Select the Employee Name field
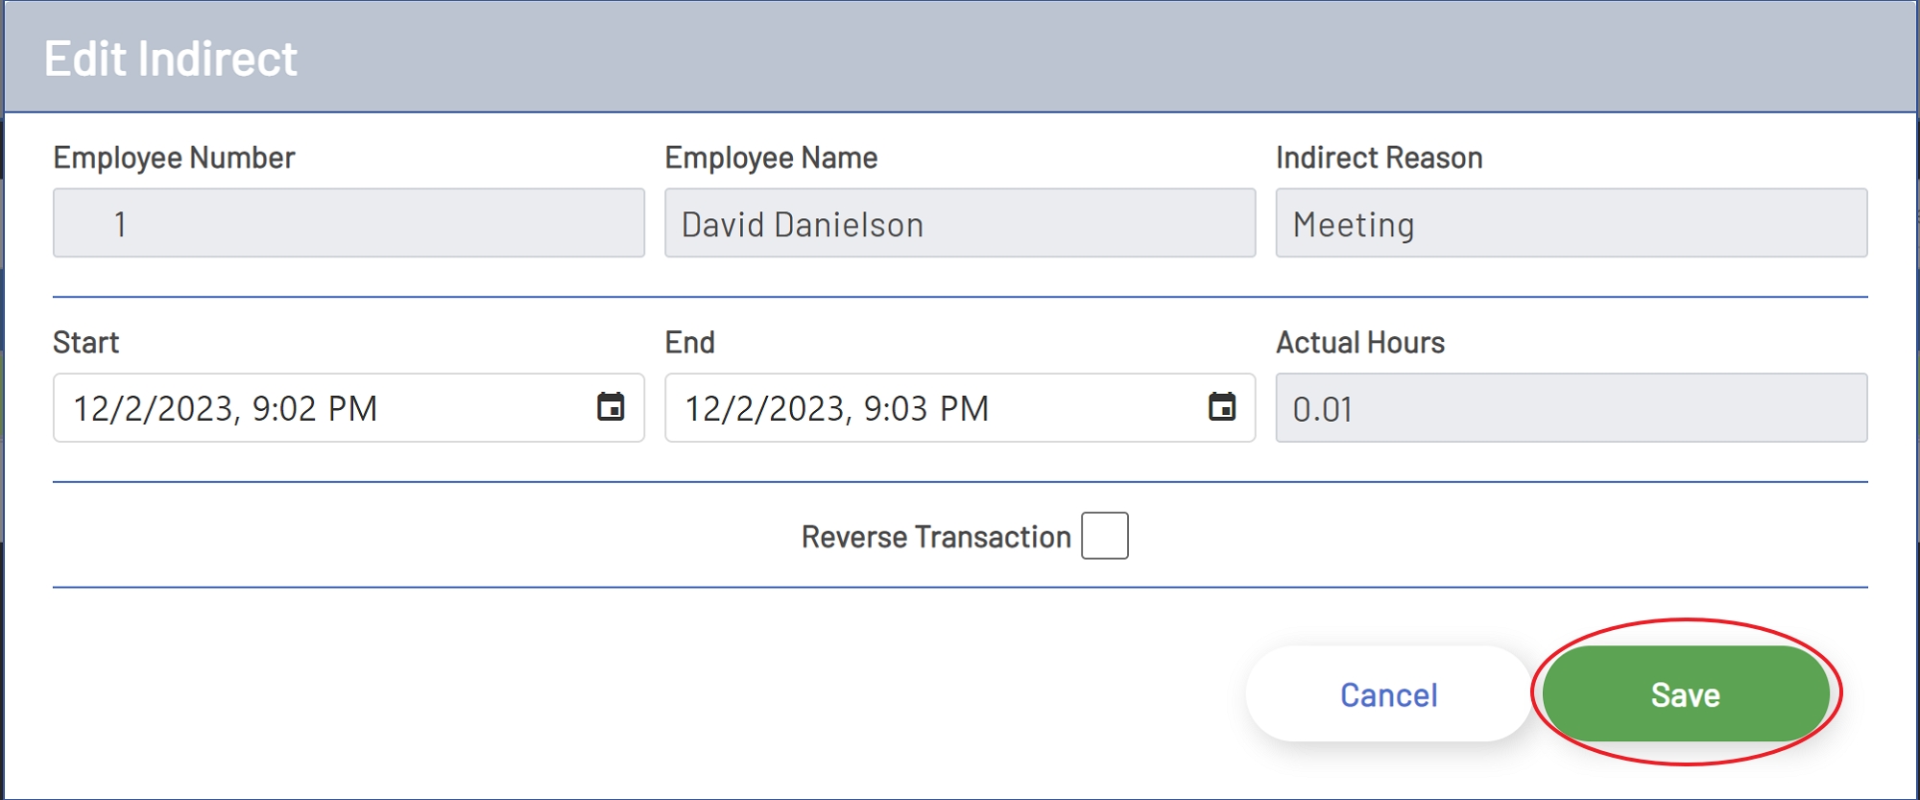The height and width of the screenshot is (800, 1920). coord(960,223)
